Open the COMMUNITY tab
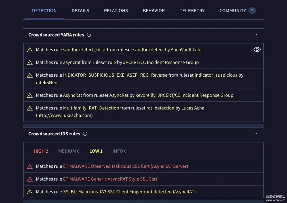 (x=233, y=11)
